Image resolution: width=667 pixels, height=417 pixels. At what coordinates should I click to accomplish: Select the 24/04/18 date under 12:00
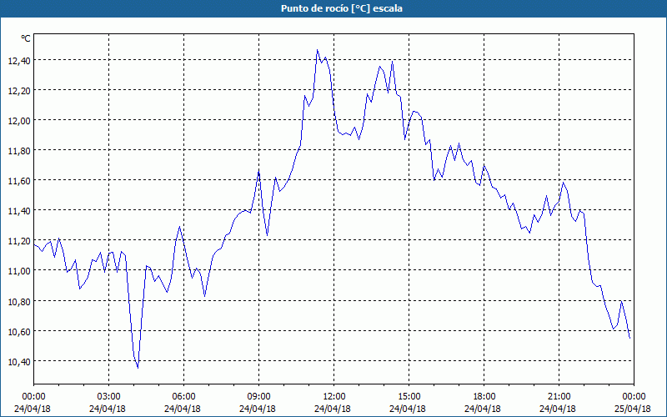coord(333,409)
